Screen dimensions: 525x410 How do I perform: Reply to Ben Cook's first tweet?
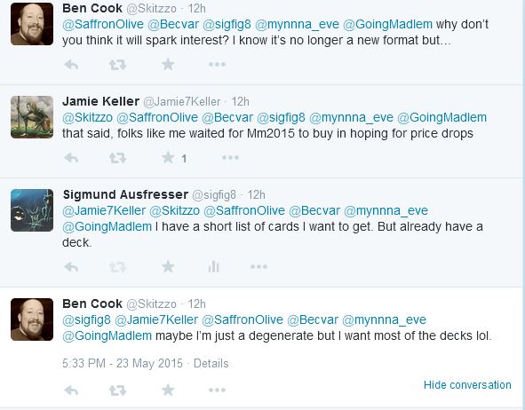click(x=71, y=65)
